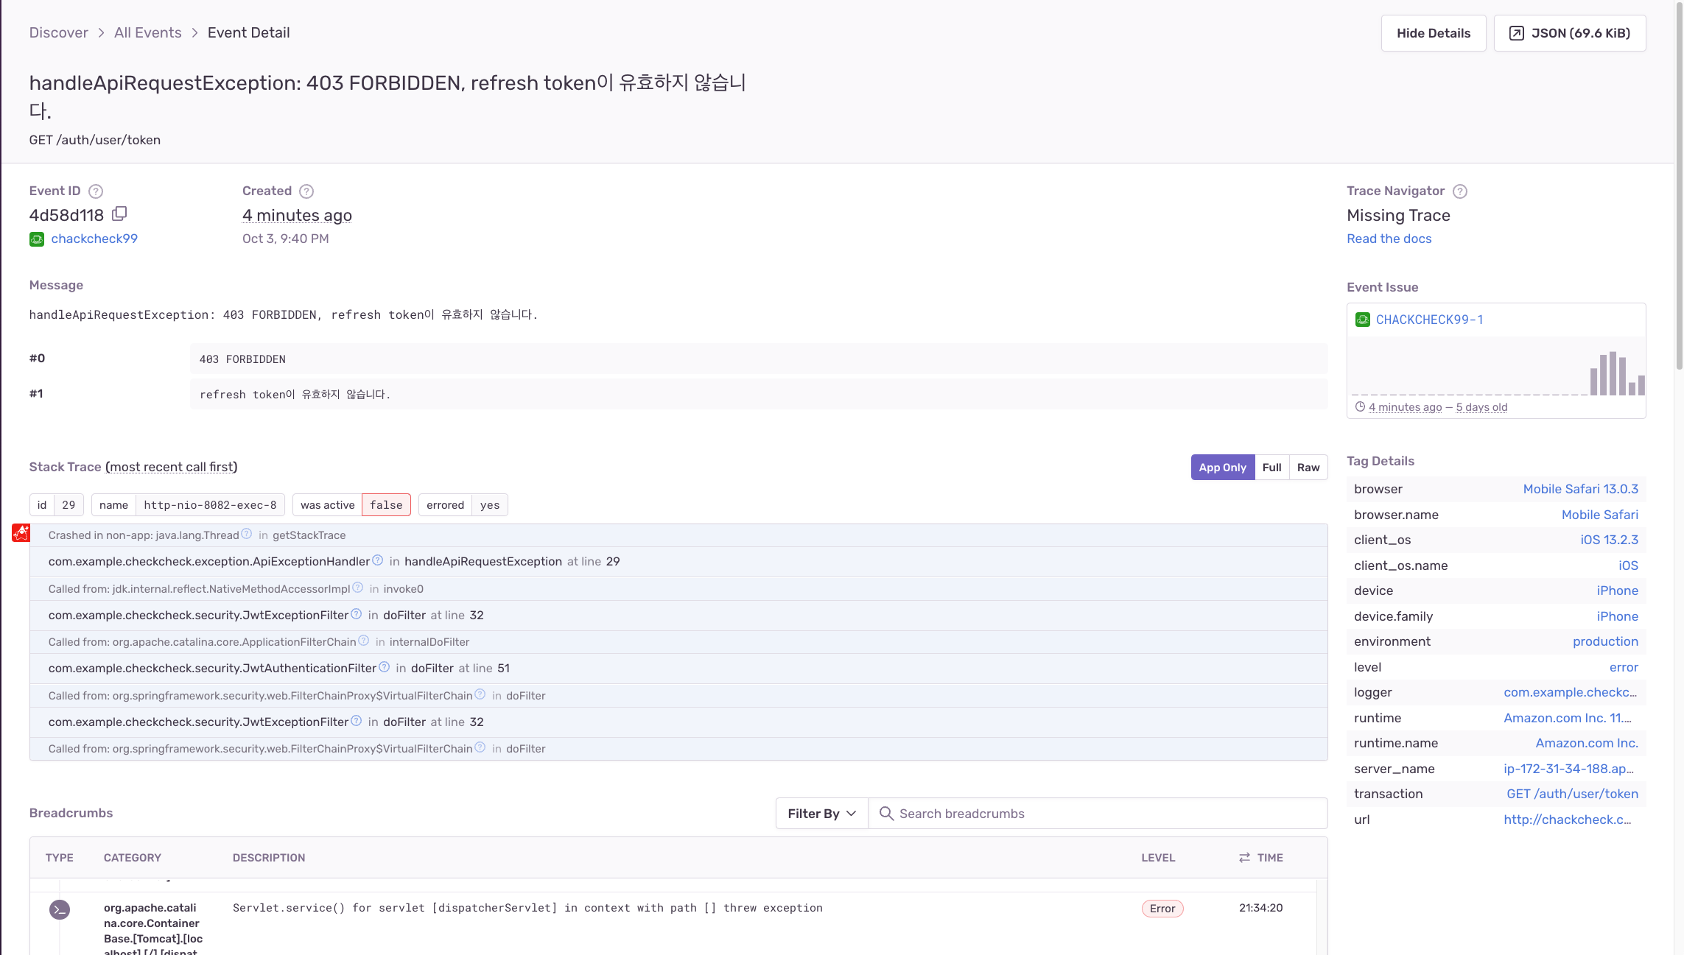
Task: Select the App Only stack trace view
Action: (x=1222, y=467)
